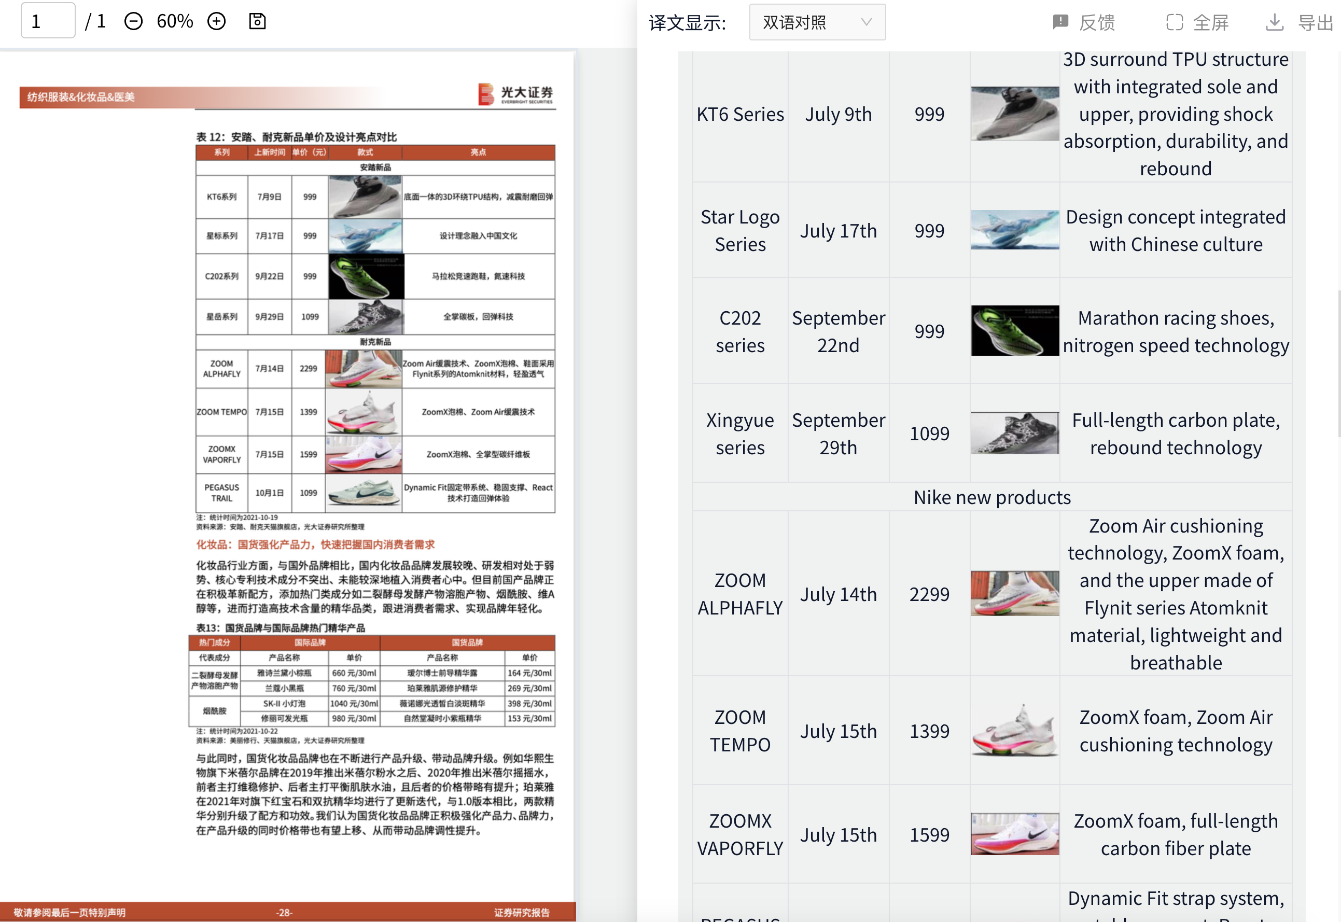Image resolution: width=1341 pixels, height=922 pixels.
Task: Click the '1399' price cell in translation
Action: tap(929, 731)
